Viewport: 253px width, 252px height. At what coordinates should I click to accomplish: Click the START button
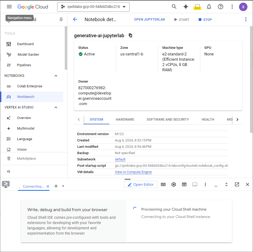(x=182, y=20)
